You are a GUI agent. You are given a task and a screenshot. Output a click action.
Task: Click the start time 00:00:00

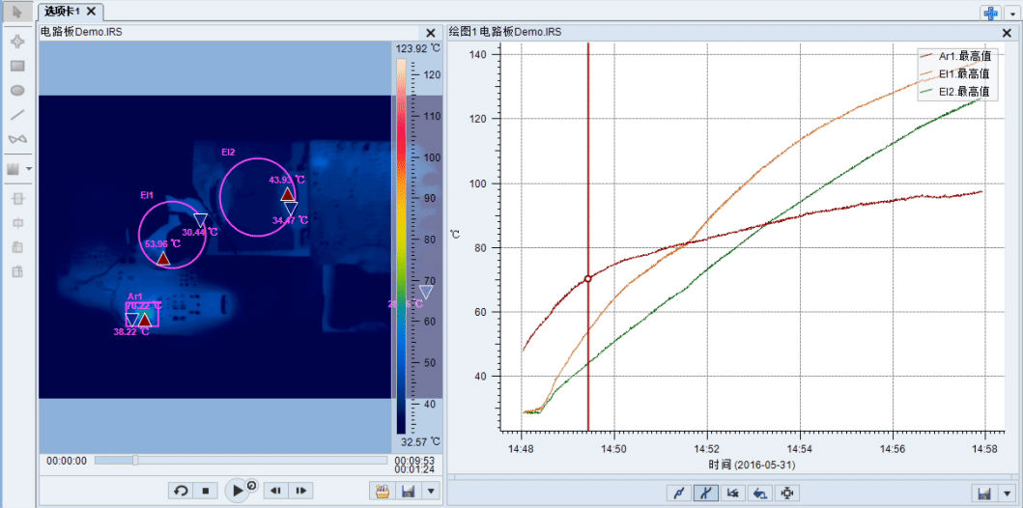(67, 461)
